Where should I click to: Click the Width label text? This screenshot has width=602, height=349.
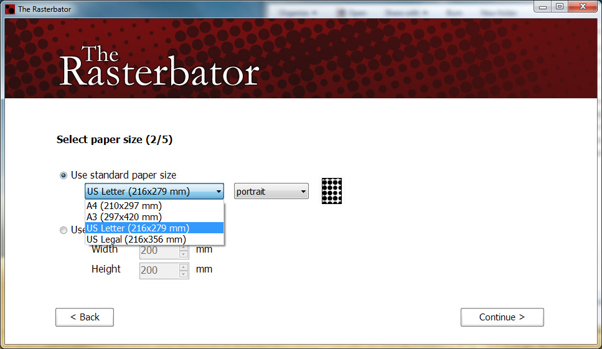(x=105, y=249)
